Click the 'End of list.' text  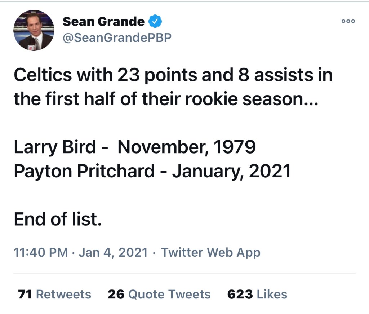point(58,219)
